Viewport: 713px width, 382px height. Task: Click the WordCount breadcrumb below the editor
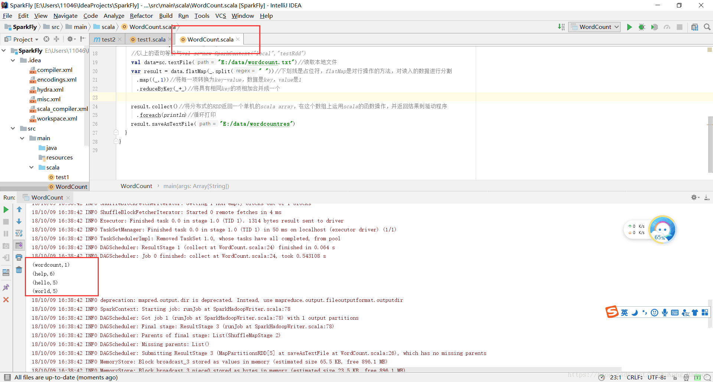136,186
